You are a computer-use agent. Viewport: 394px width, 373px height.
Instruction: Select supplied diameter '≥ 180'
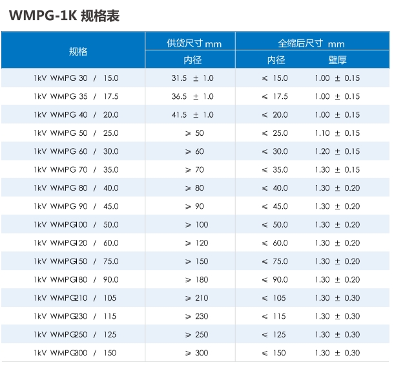pos(197,280)
